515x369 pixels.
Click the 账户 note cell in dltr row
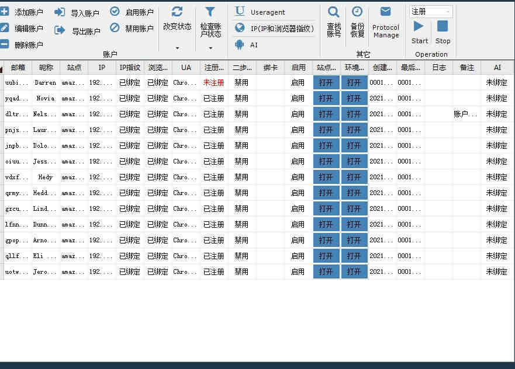pyautogui.click(x=466, y=114)
